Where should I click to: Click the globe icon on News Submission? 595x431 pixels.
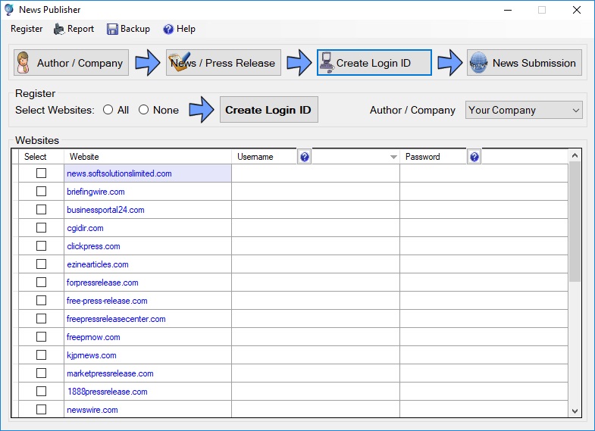pyautogui.click(x=478, y=63)
